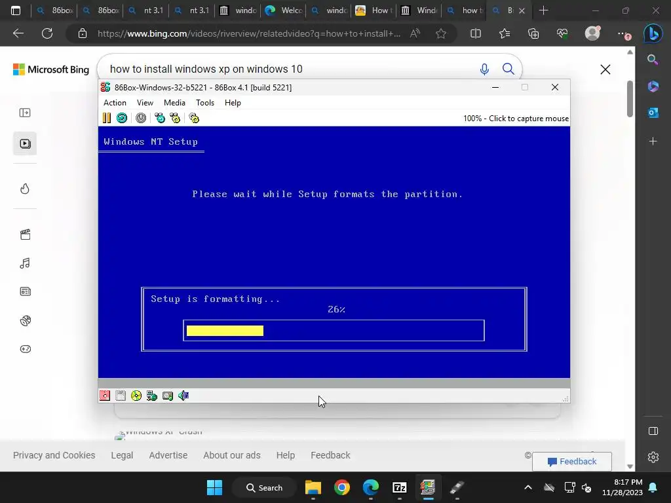The height and width of the screenshot is (503, 671).
Task: Click the network status bar icon
Action: [152, 396]
